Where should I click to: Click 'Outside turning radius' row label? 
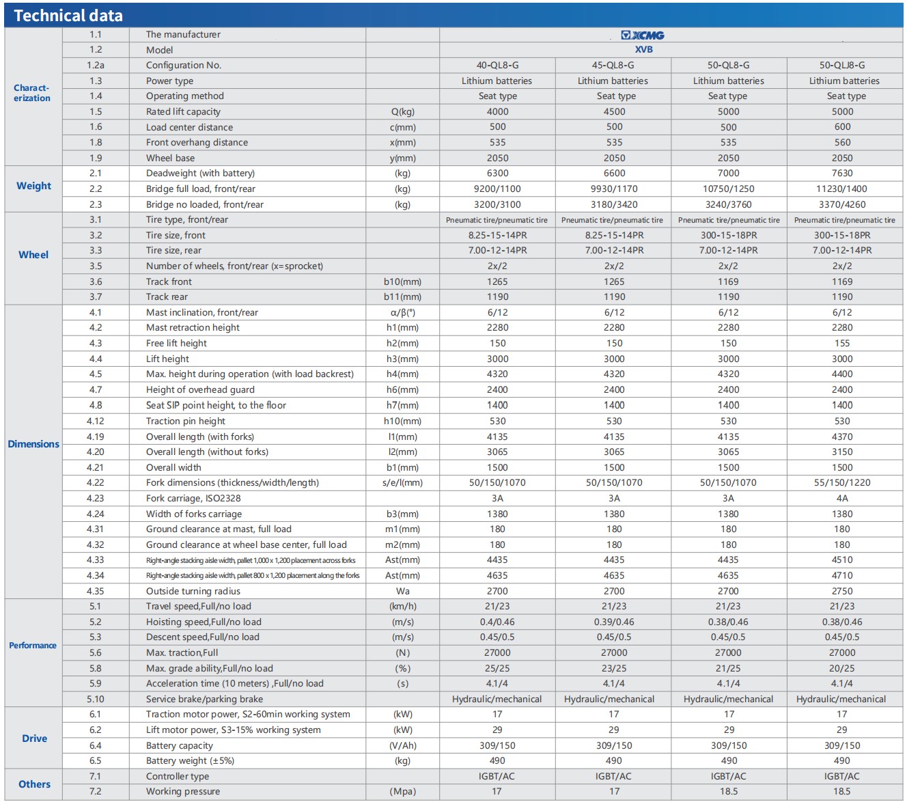[193, 592]
